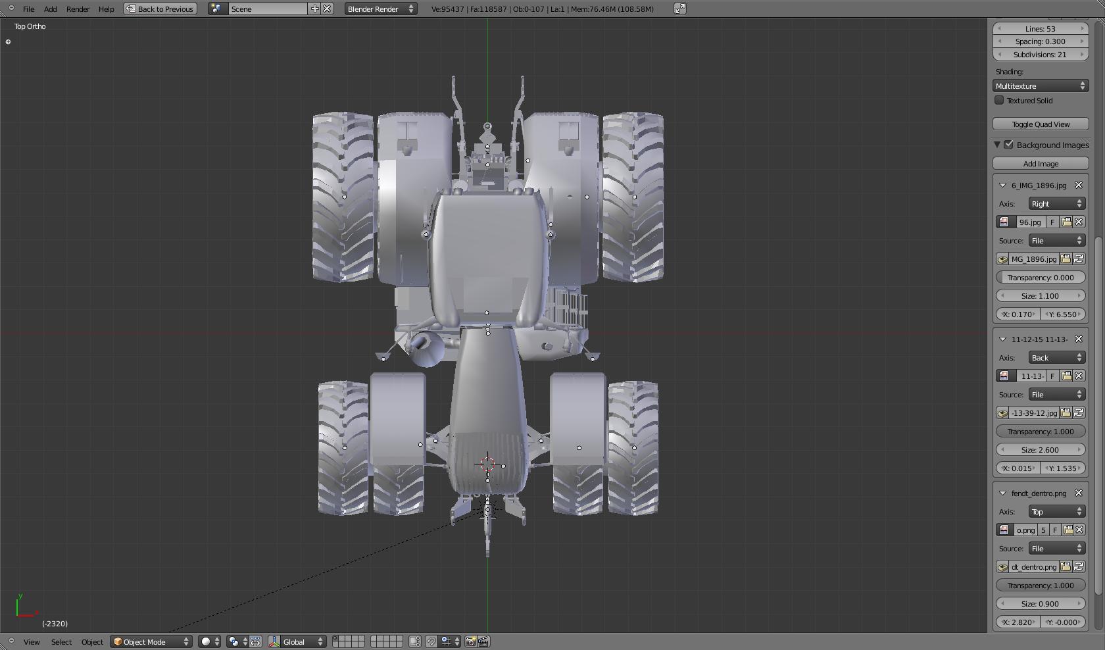This screenshot has width=1105, height=650.
Task: Adjust Transparency 0.000 slider
Action: (x=1041, y=278)
